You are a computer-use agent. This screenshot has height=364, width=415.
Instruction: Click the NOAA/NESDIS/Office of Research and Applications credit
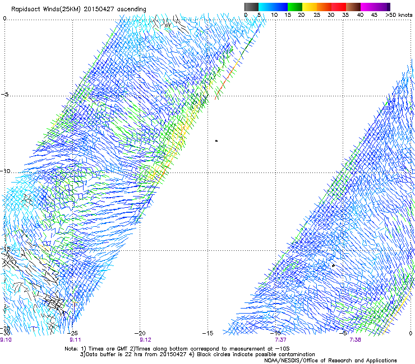coord(330,361)
